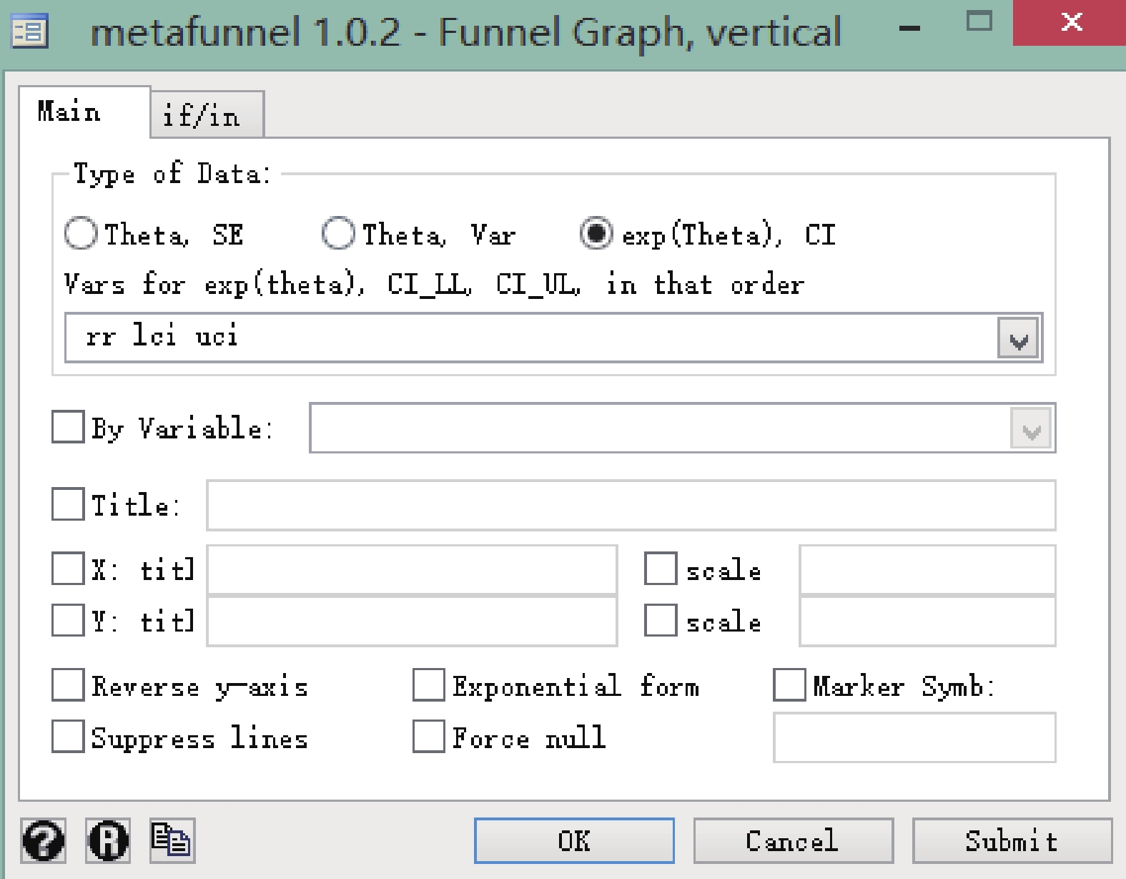Toggle the Reverse y-axis checkbox

click(68, 686)
